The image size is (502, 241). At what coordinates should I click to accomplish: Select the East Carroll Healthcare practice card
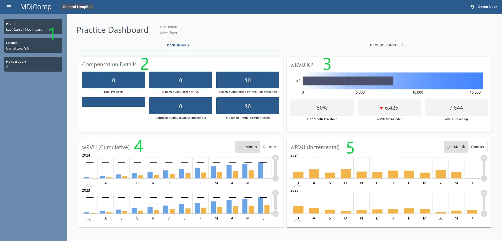pyautogui.click(x=33, y=26)
